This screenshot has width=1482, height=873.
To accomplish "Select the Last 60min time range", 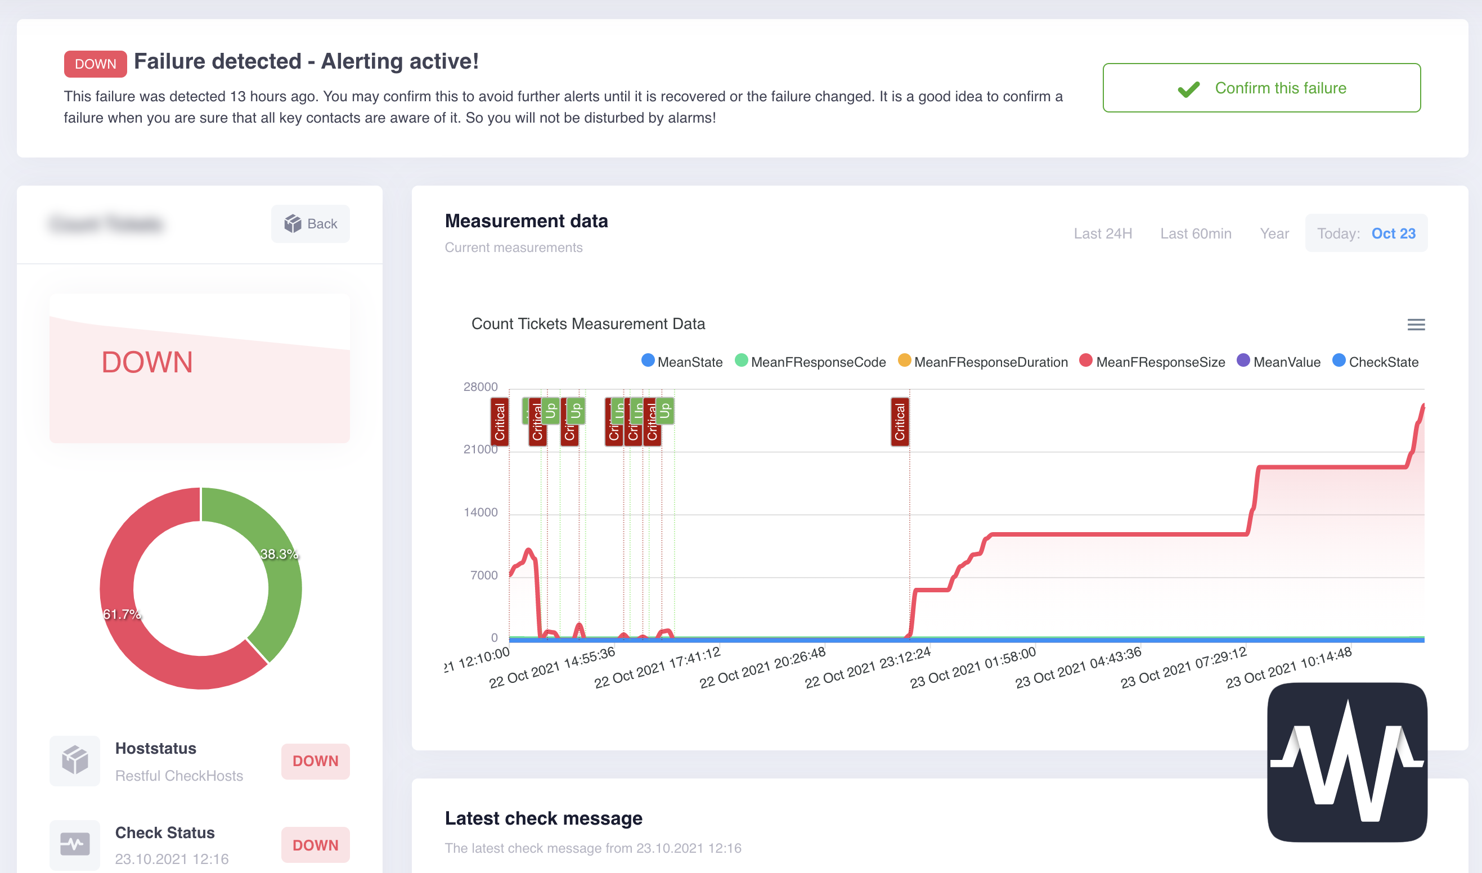I will point(1196,233).
